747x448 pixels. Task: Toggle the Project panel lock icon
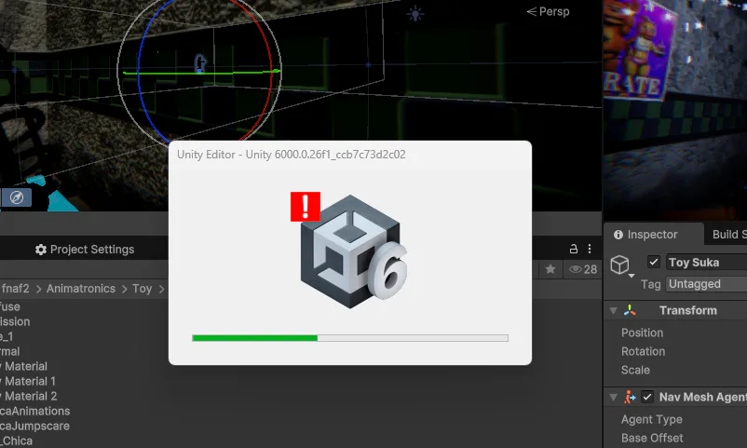[574, 249]
